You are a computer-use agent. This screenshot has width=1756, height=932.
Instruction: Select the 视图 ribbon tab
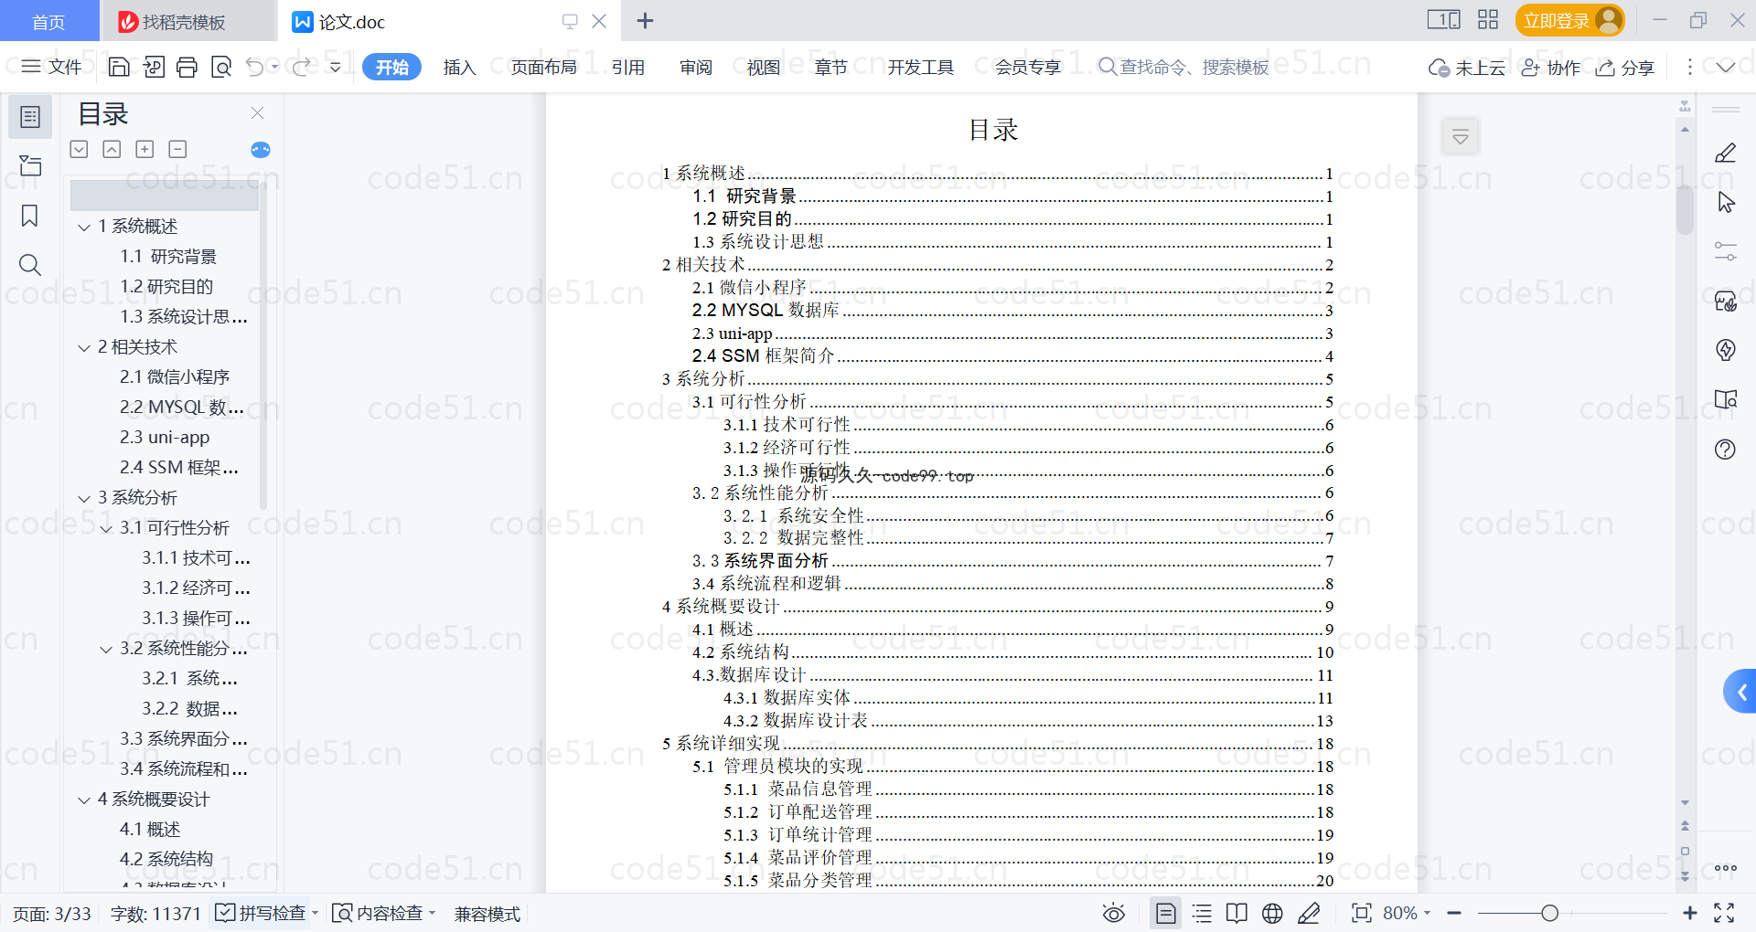764,67
